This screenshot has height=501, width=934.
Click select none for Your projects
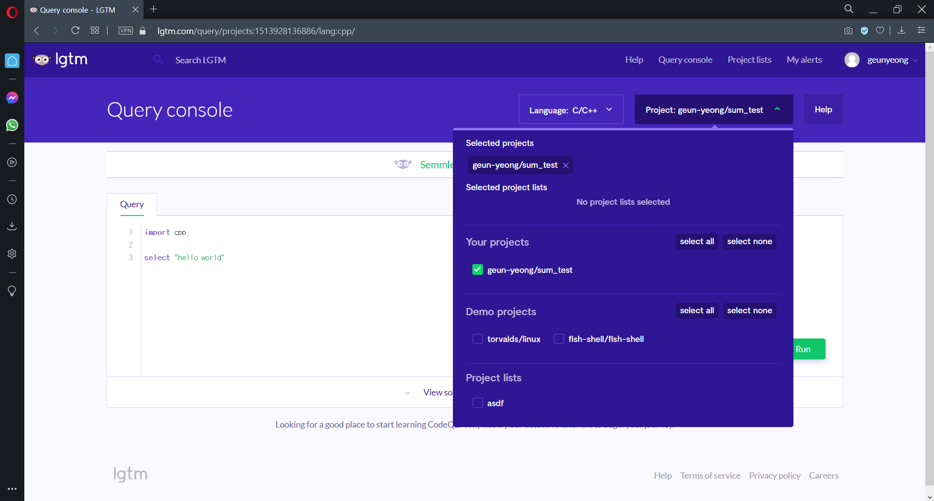[x=749, y=242]
